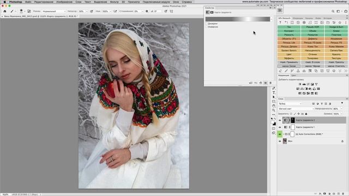Click the eraser icon in APs bottom row

pyautogui.click(x=280, y=71)
